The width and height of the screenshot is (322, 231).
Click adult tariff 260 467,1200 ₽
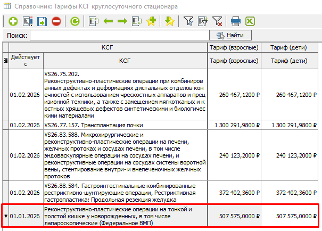pyautogui.click(x=234, y=95)
